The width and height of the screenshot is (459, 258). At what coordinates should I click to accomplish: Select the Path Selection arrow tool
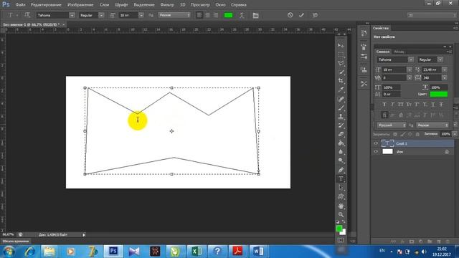[x=341, y=188]
